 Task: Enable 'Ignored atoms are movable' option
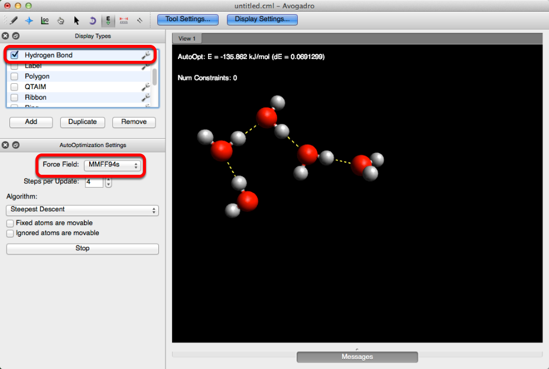10,233
